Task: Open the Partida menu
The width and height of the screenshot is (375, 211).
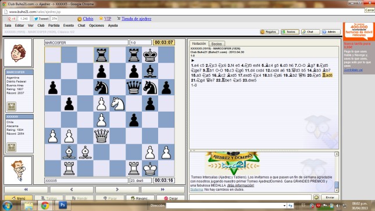Action: (54, 26)
